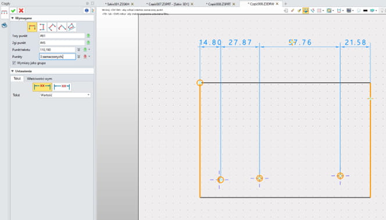Click green pick icon beside 2gi punkt
Image resolution: width=386 pixels, height=220 pixels.
click(88, 42)
